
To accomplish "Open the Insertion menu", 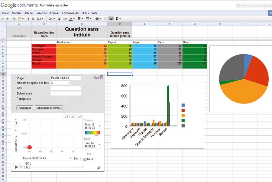I will (x=42, y=13).
